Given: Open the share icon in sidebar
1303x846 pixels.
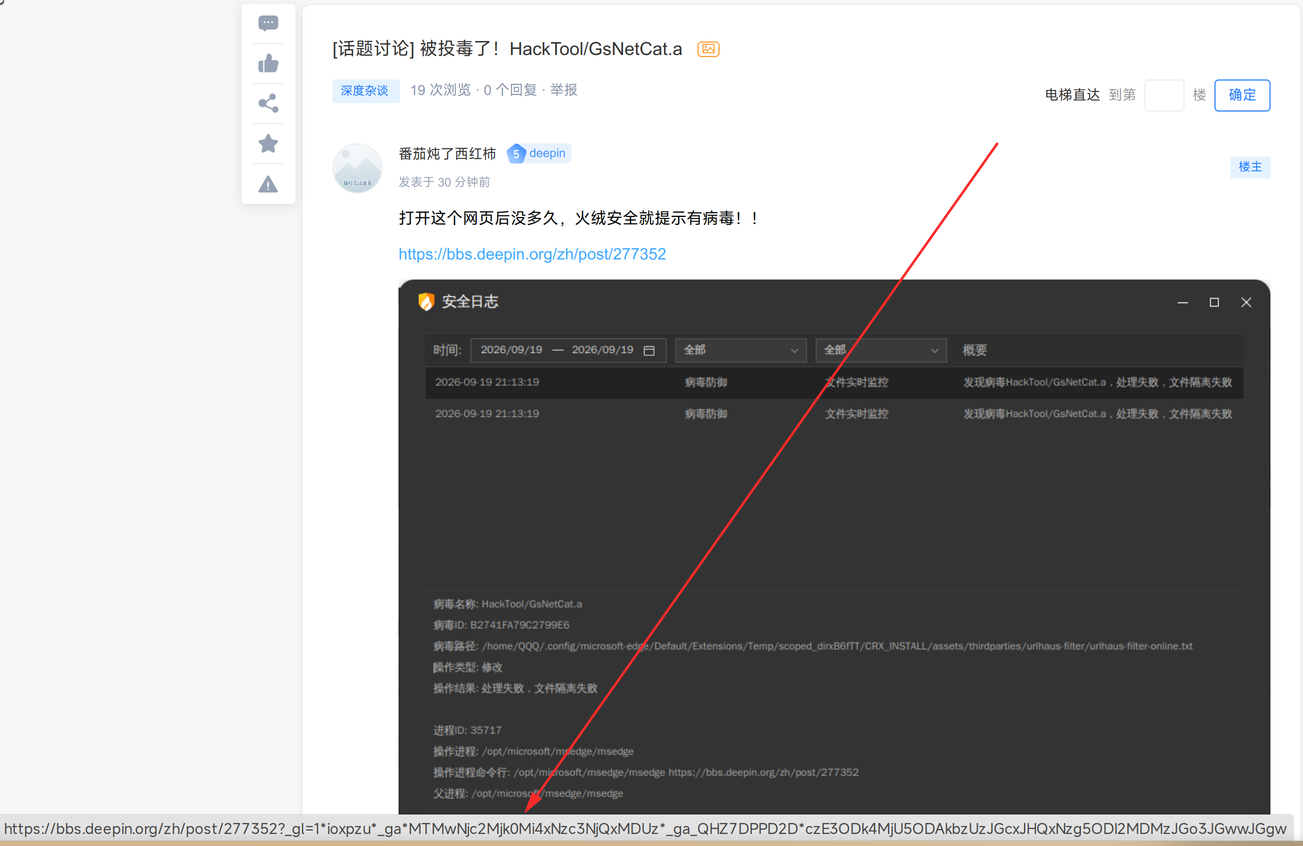Looking at the screenshot, I should (x=268, y=103).
